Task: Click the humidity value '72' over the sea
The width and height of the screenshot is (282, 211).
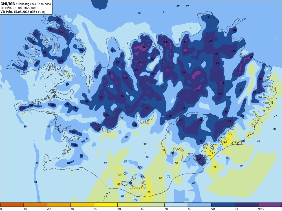Action: 241,166
